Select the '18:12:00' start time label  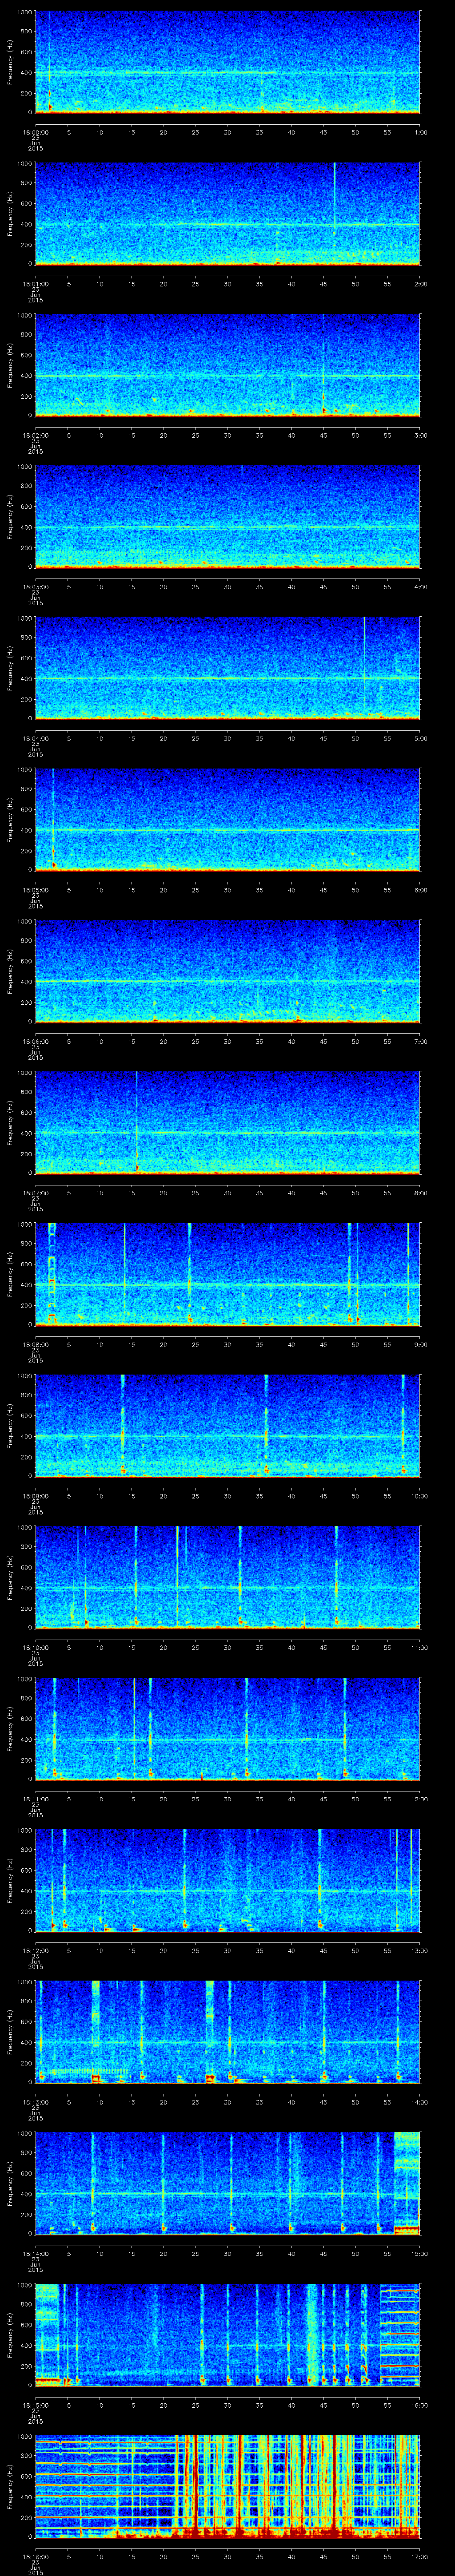(35, 1950)
